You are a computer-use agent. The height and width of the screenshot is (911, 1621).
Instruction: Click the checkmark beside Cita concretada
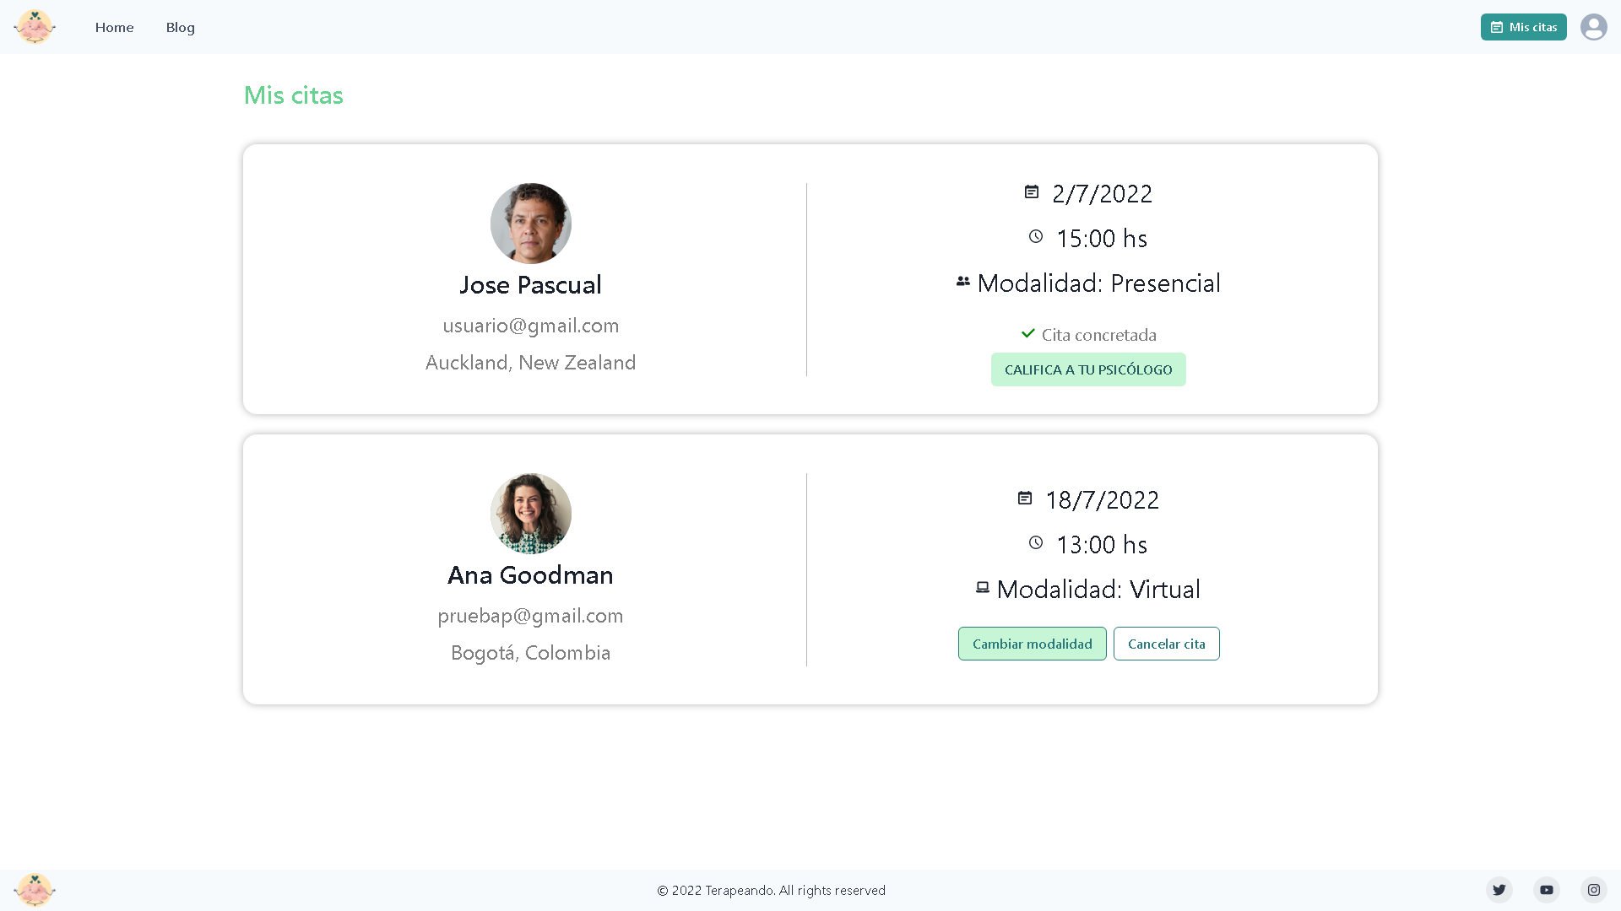coord(1028,333)
